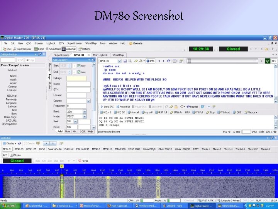The image size is (278, 209).
Task: Click the Start button on Windows taskbar
Action: 10,206
